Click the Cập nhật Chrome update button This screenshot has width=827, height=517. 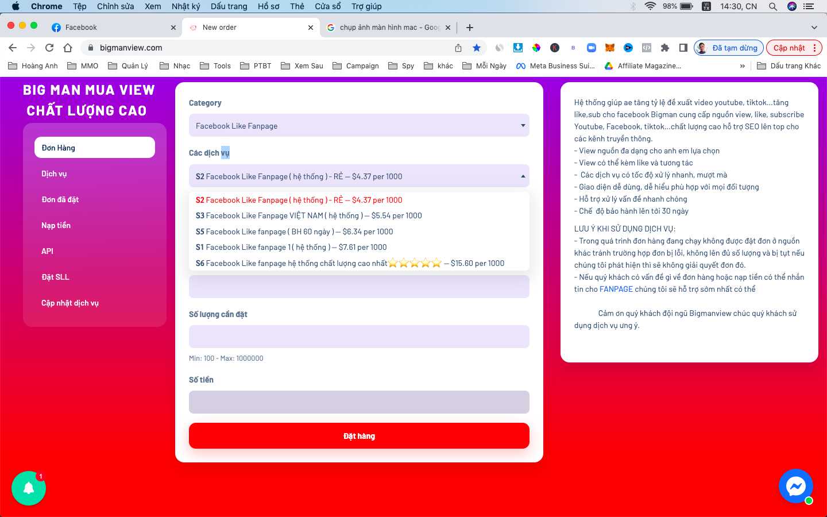tap(794, 48)
